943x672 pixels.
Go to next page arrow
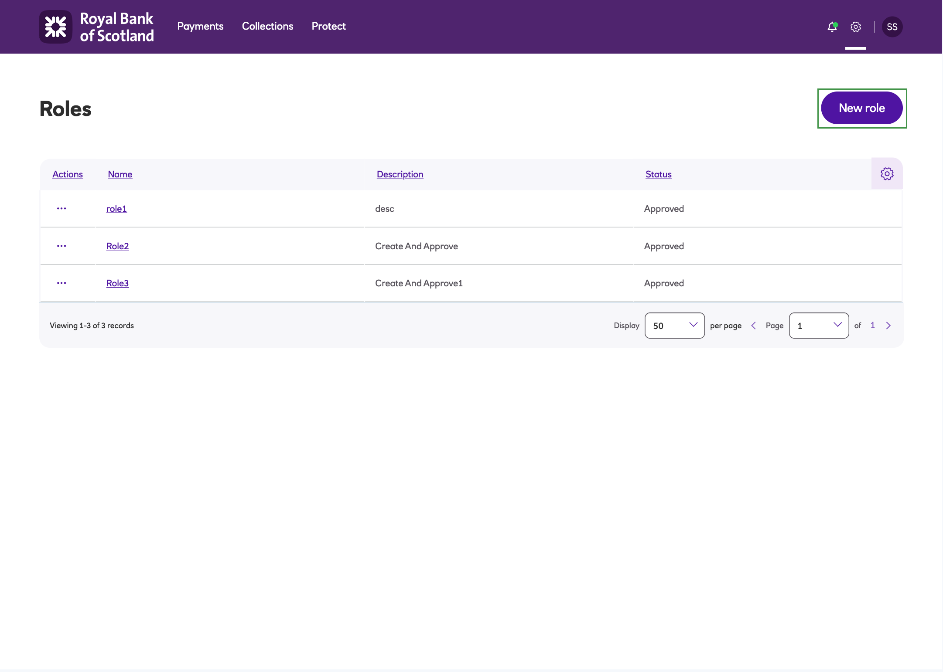[x=888, y=326]
